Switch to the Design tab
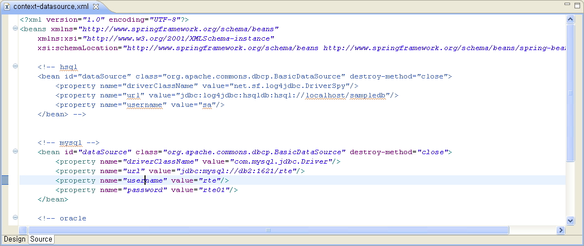584x246 pixels. coord(15,239)
